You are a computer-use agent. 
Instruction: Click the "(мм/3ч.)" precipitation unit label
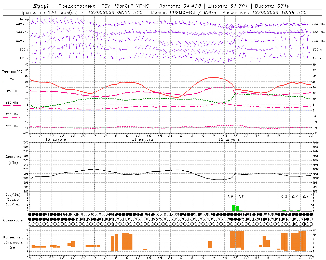tap(13, 195)
